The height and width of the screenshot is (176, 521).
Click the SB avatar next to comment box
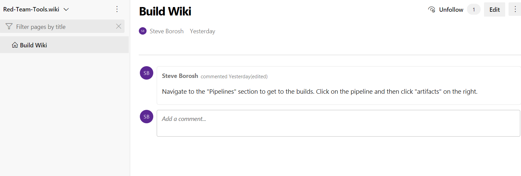(x=147, y=117)
